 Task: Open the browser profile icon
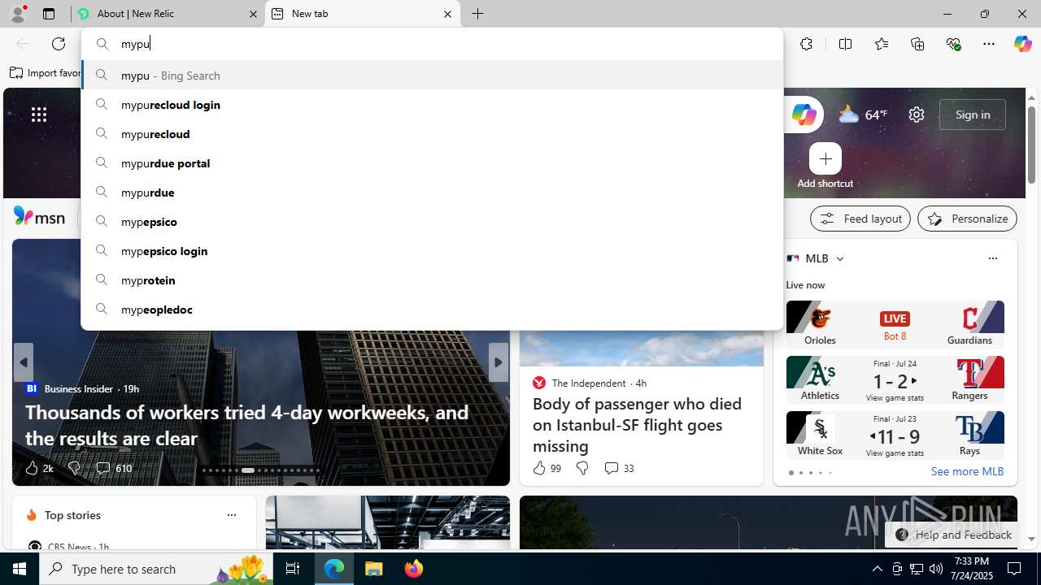pos(18,14)
